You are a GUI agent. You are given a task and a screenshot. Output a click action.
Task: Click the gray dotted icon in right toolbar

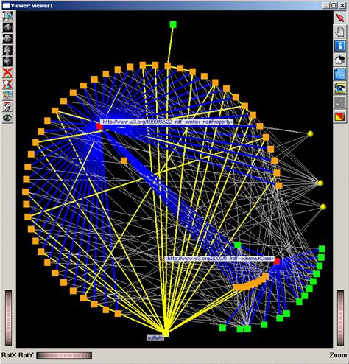coord(340,102)
